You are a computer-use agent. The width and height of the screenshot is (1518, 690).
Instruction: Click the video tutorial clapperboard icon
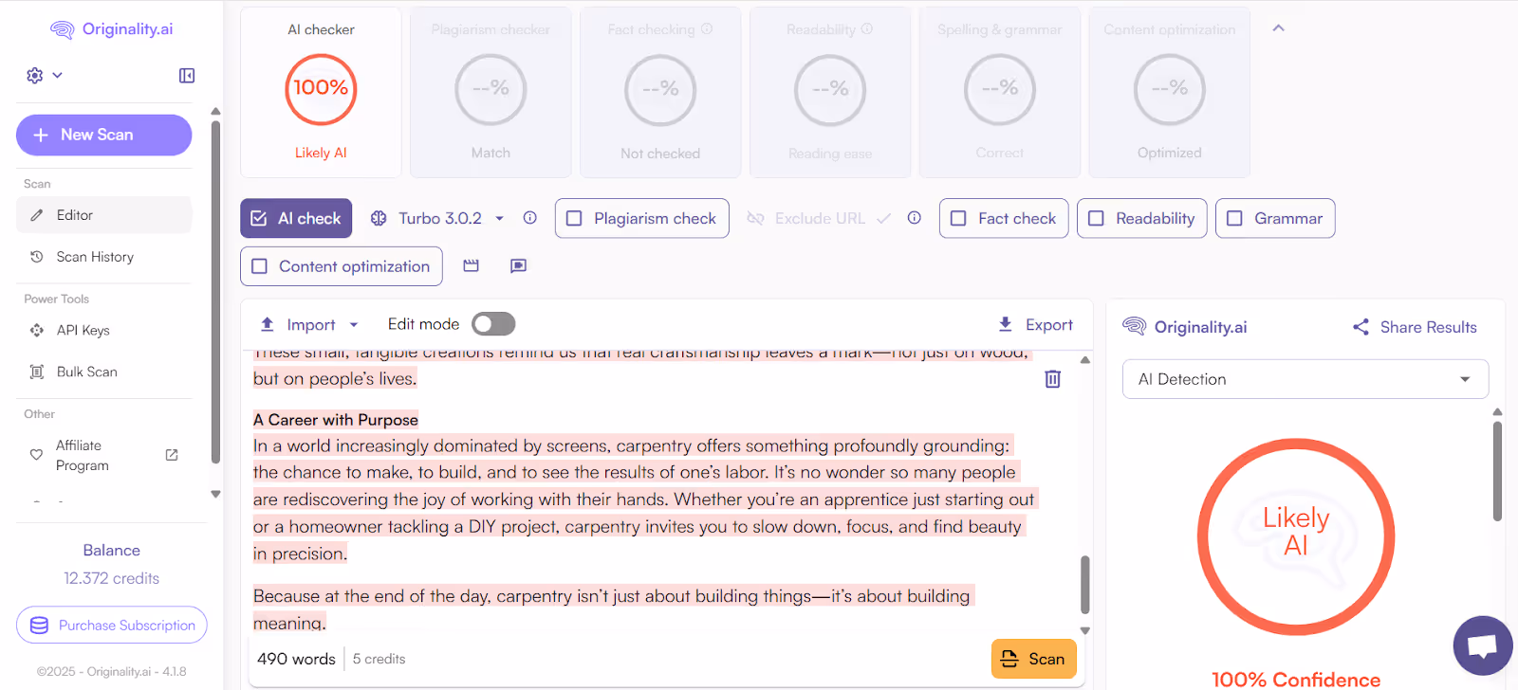[471, 265]
